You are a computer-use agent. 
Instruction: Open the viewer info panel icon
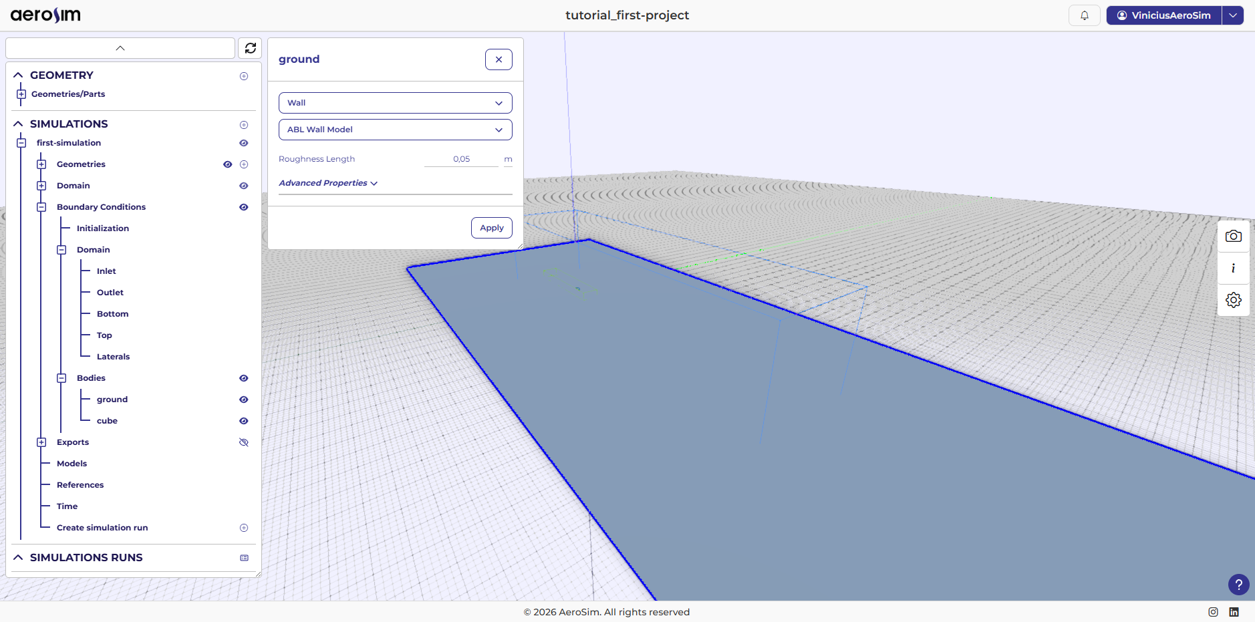coord(1233,268)
